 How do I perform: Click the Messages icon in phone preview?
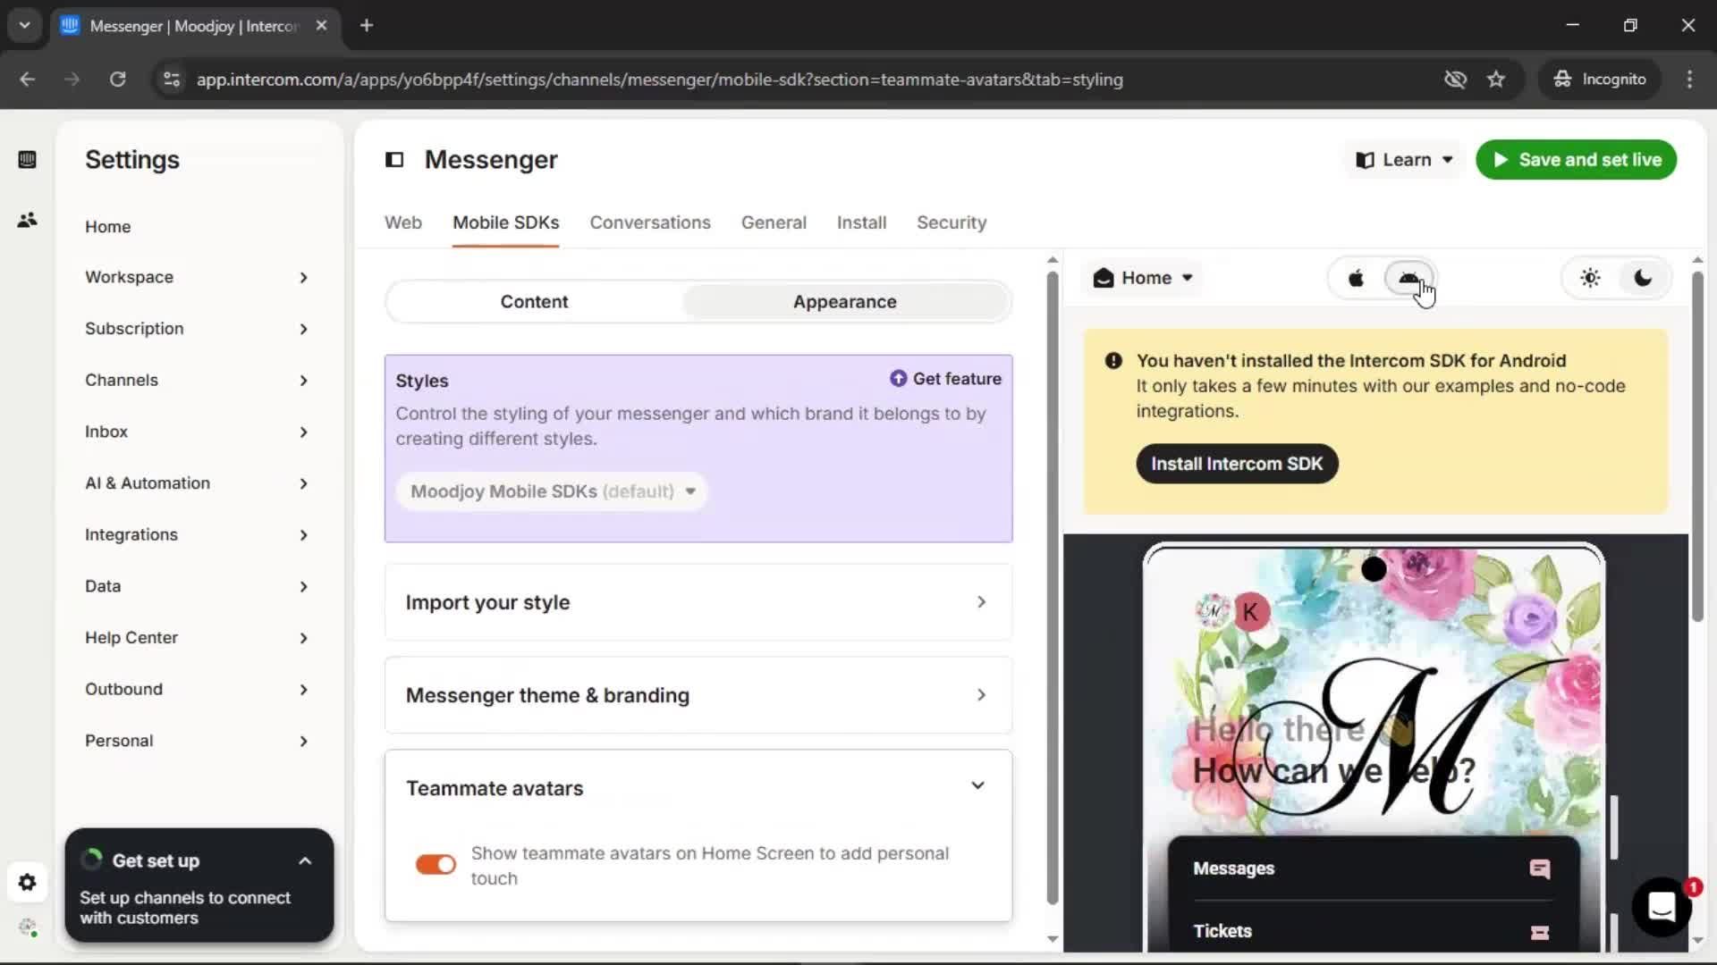click(1539, 868)
